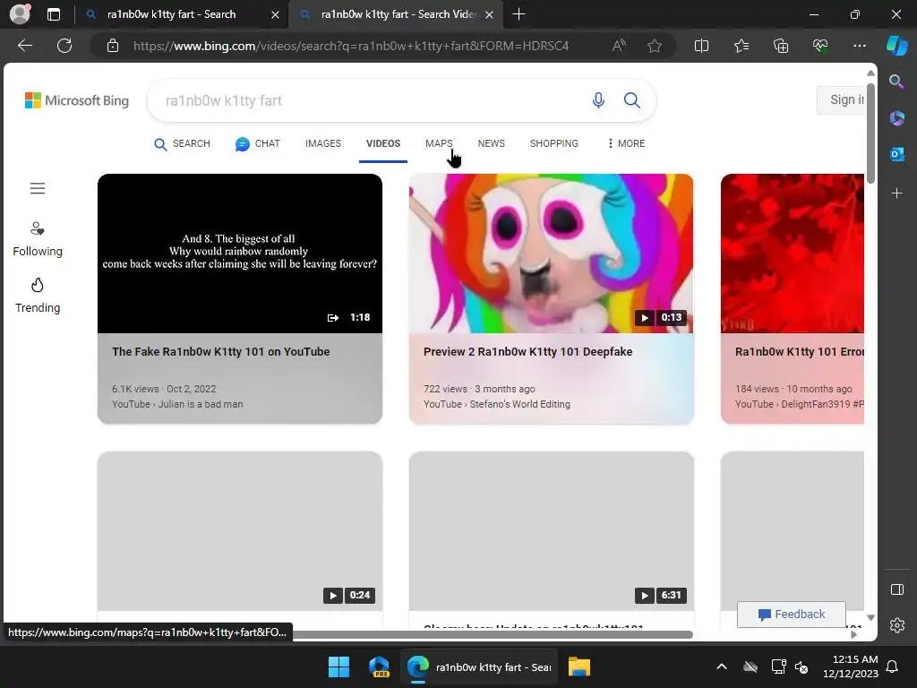Screen dimensions: 917x688
Task: Click the Bing search magnifier button
Action: point(632,100)
